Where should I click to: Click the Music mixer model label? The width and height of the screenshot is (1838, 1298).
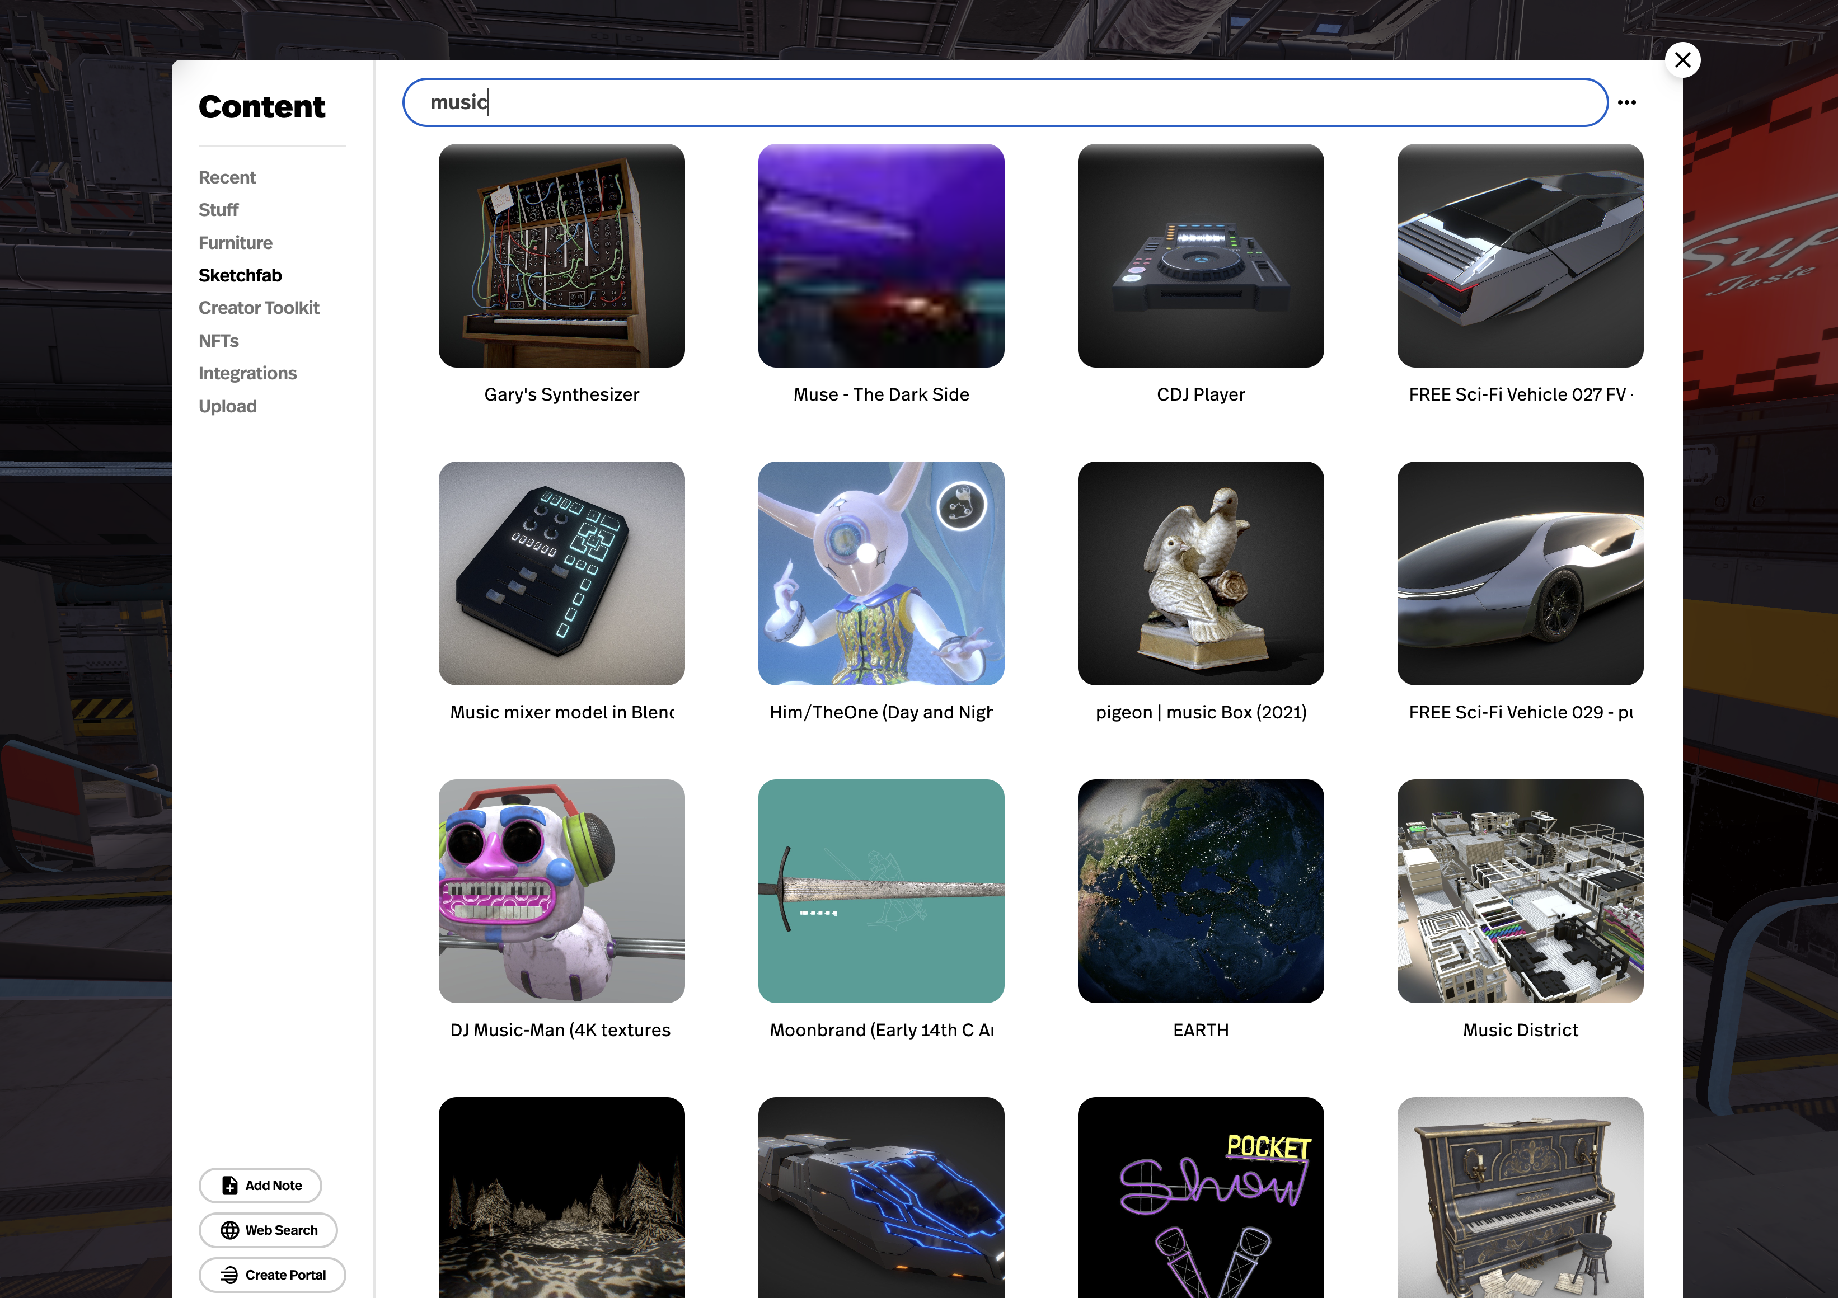click(562, 712)
